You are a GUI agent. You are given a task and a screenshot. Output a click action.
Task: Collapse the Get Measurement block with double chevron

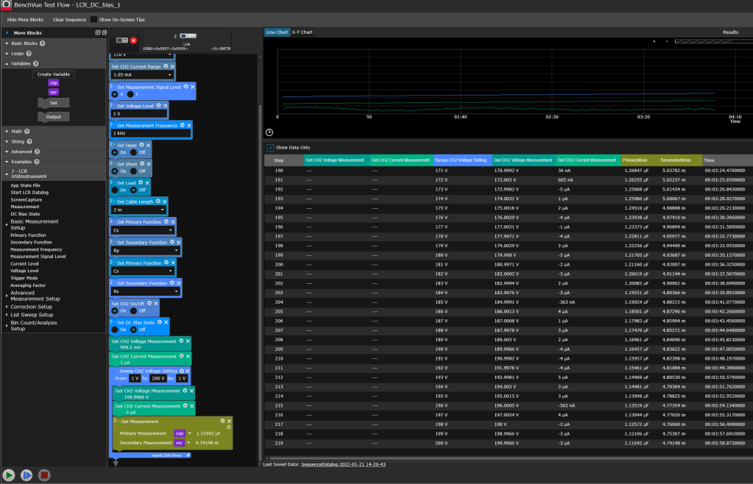(x=229, y=426)
